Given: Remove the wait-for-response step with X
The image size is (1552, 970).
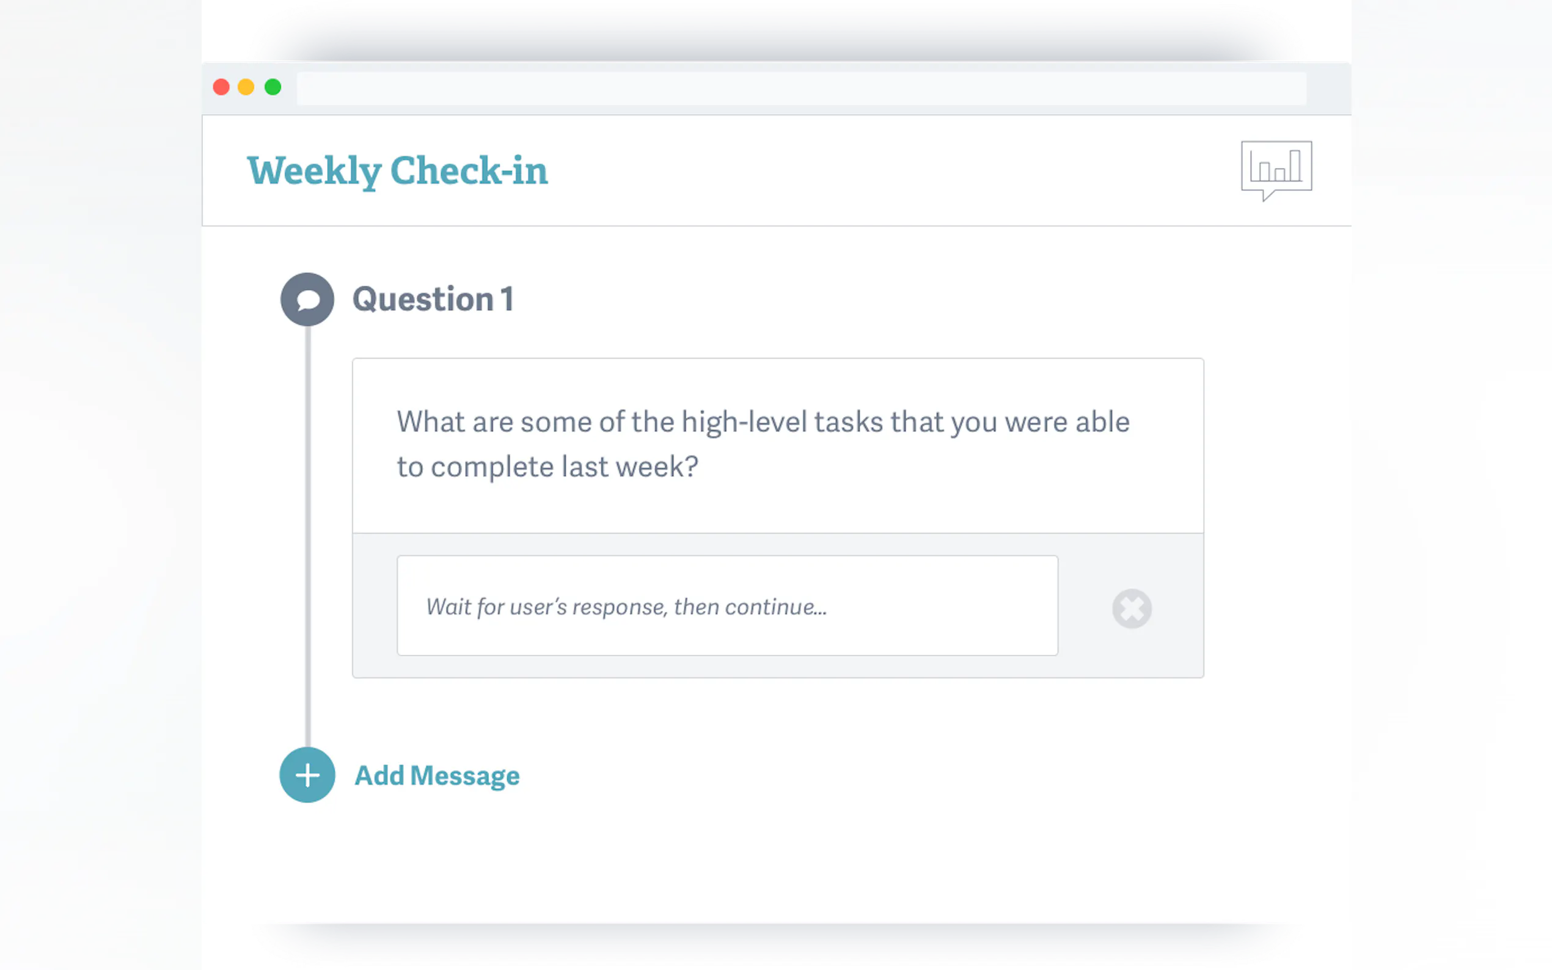Looking at the screenshot, I should coord(1131,608).
